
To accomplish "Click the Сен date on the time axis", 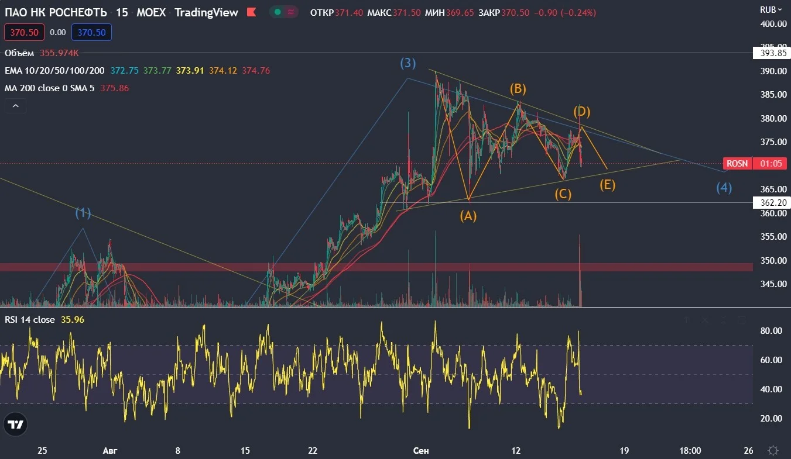I will (x=421, y=451).
